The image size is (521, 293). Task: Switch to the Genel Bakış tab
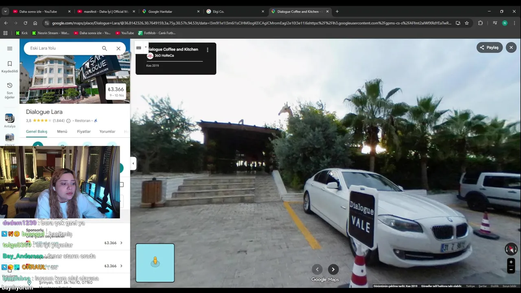click(x=37, y=131)
